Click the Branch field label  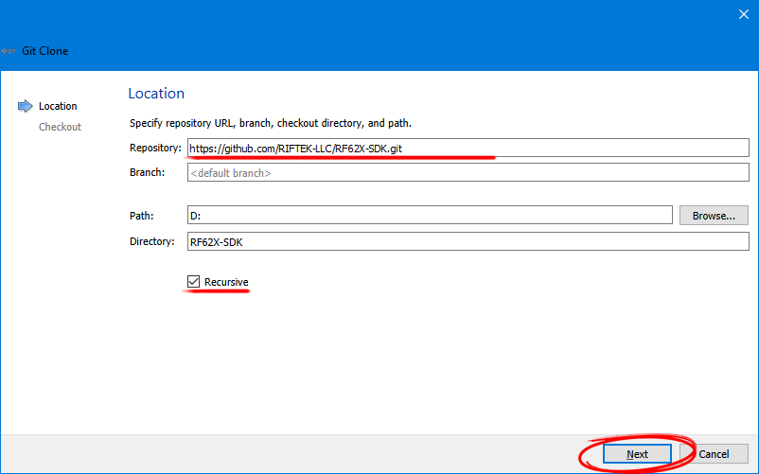click(x=148, y=173)
